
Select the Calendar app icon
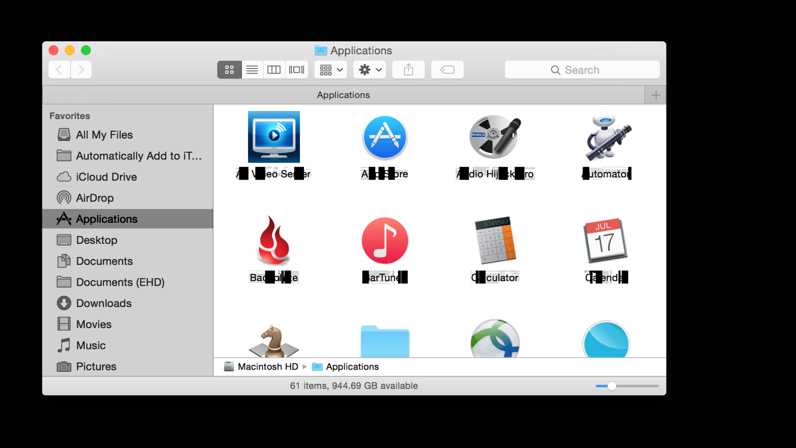[x=606, y=241]
